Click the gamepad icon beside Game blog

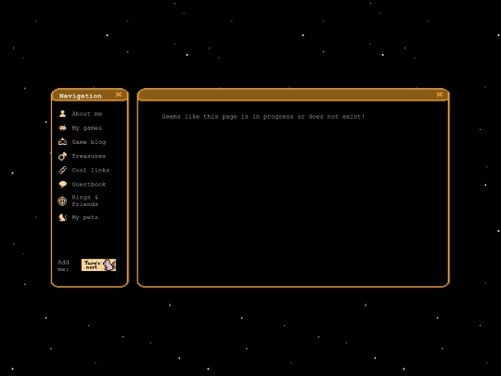click(63, 142)
